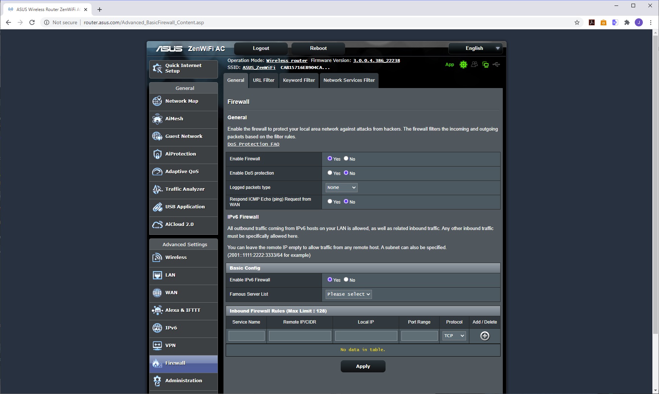Screen dimensions: 659x394
Task: Click the Port Range input field
Action: (x=419, y=336)
